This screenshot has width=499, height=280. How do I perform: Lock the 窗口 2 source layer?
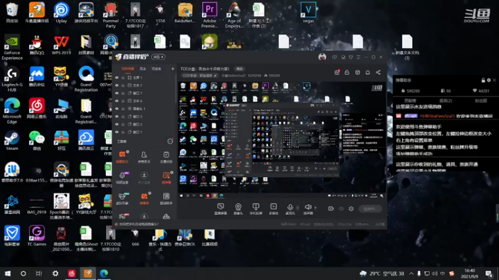[x=123, y=124]
